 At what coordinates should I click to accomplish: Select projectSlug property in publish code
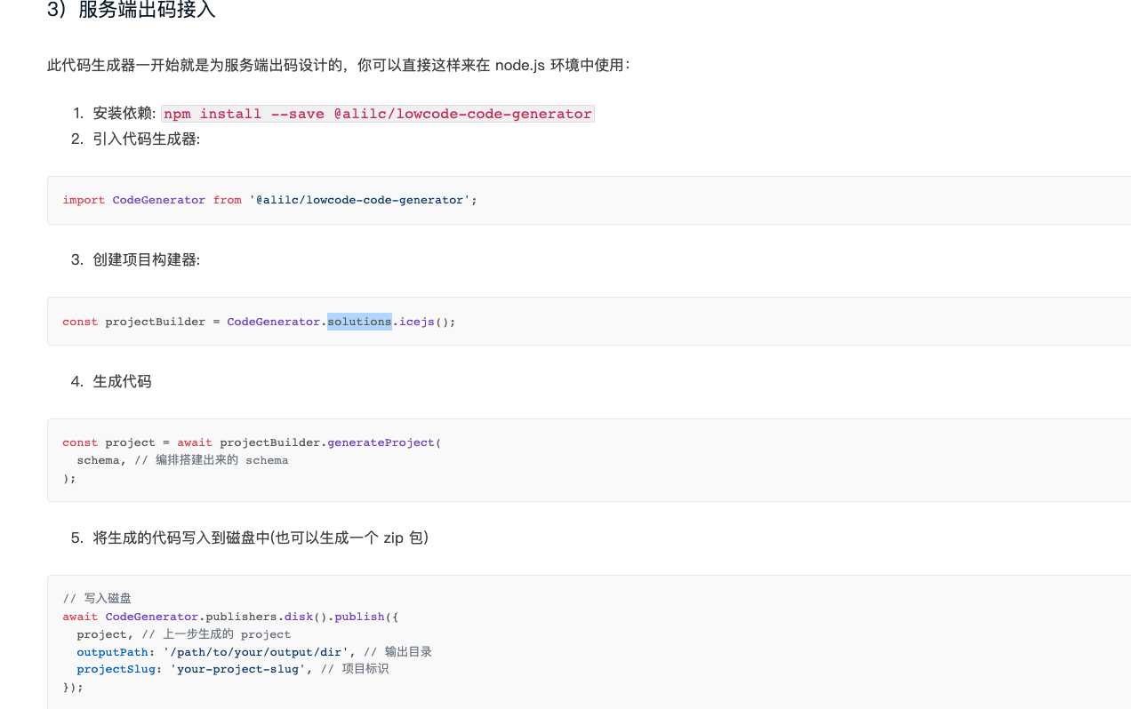click(116, 668)
